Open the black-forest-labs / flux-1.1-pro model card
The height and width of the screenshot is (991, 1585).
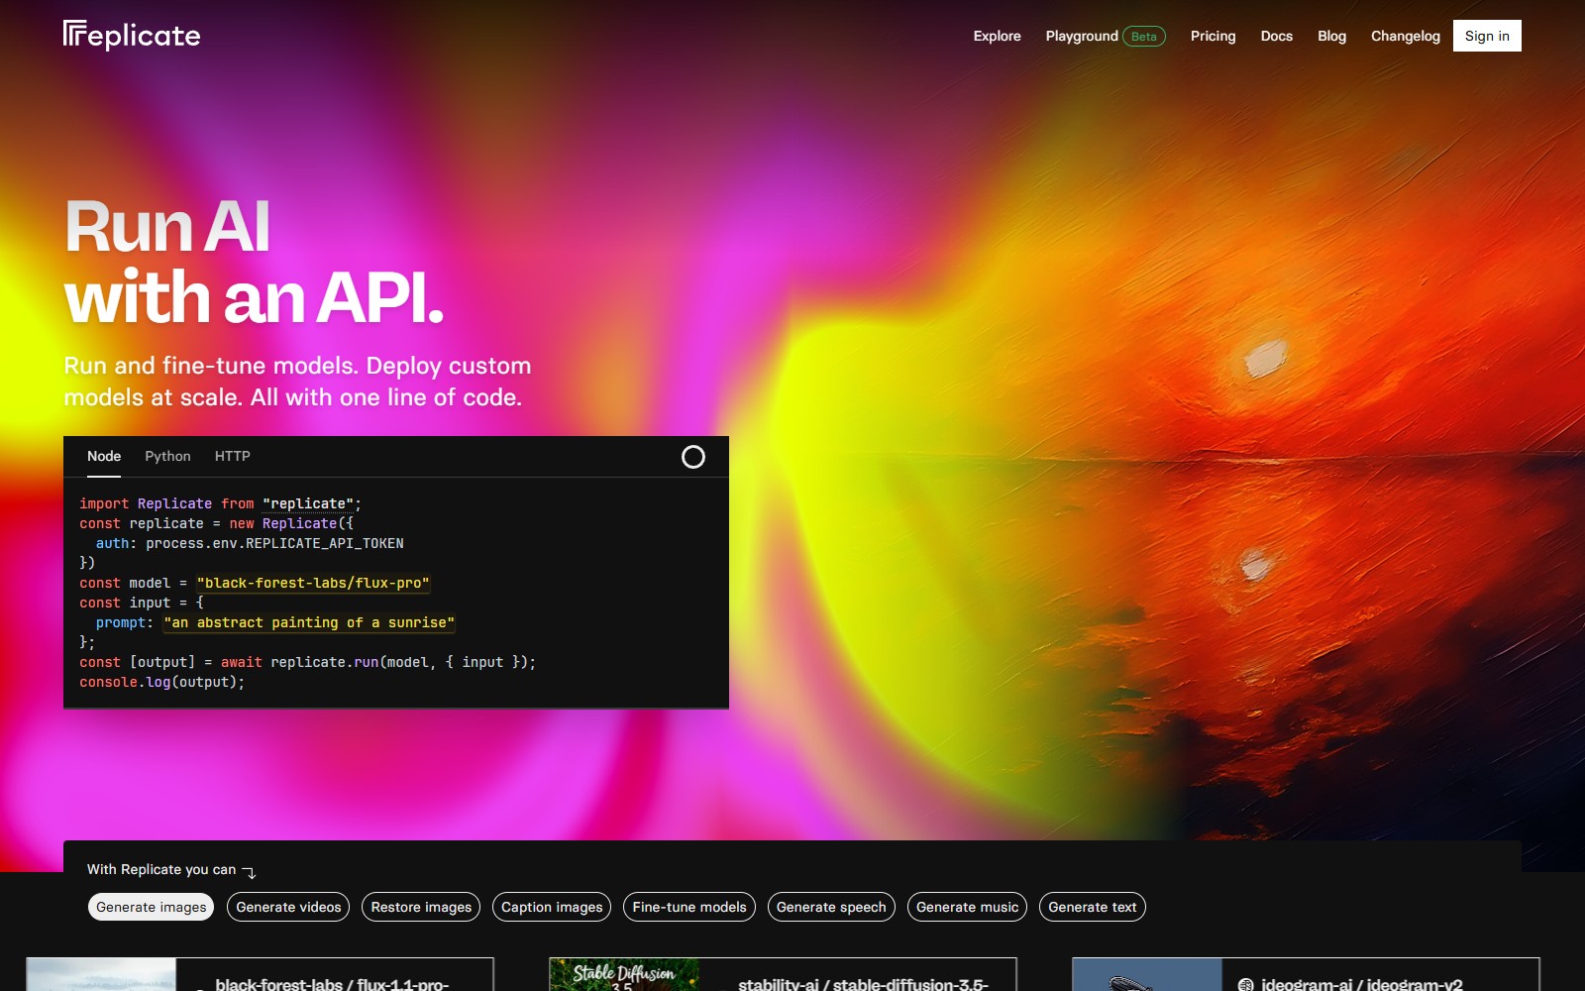click(x=260, y=975)
